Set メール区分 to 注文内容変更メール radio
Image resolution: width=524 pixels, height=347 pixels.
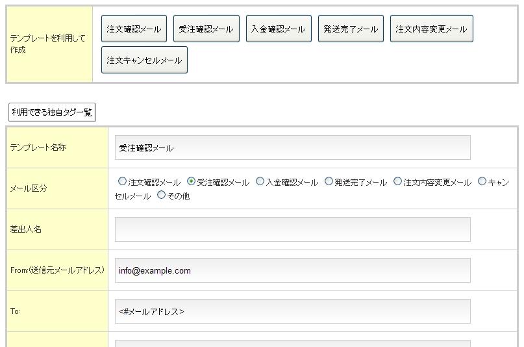point(397,182)
